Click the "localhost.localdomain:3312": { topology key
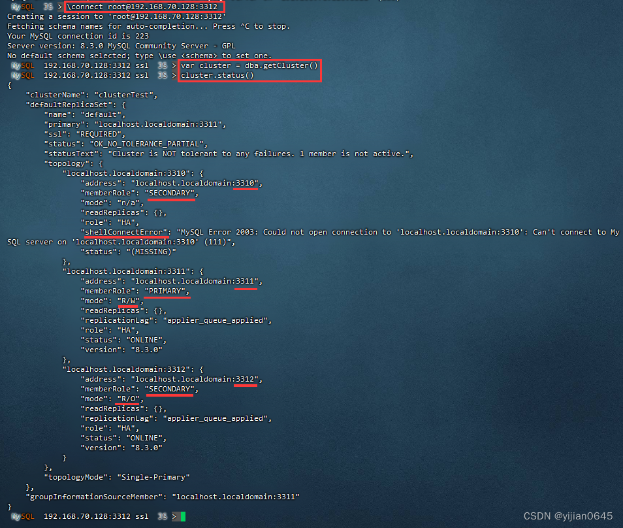Image resolution: width=623 pixels, height=528 pixels. (133, 370)
